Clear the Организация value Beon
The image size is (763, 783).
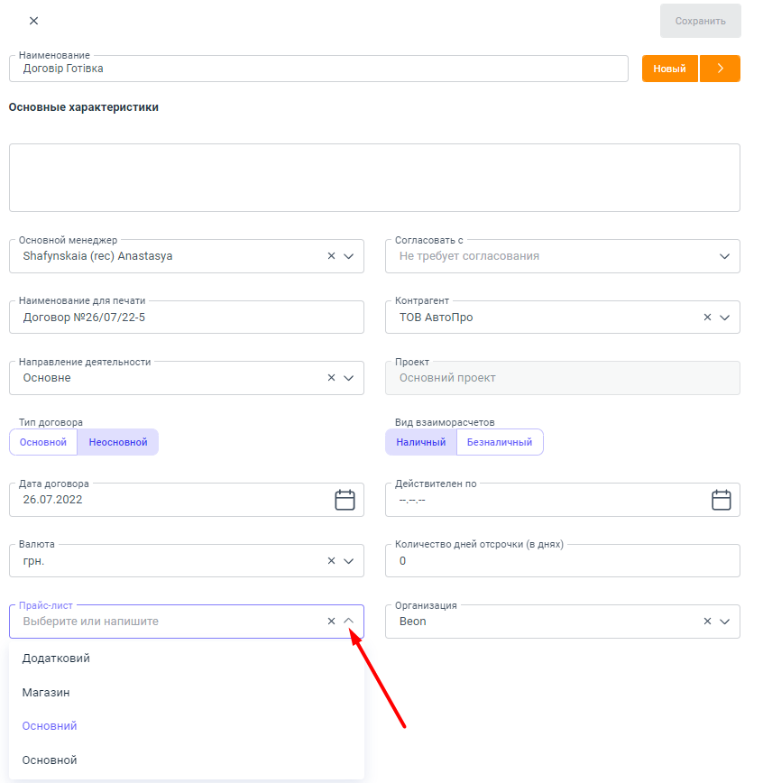pos(707,622)
